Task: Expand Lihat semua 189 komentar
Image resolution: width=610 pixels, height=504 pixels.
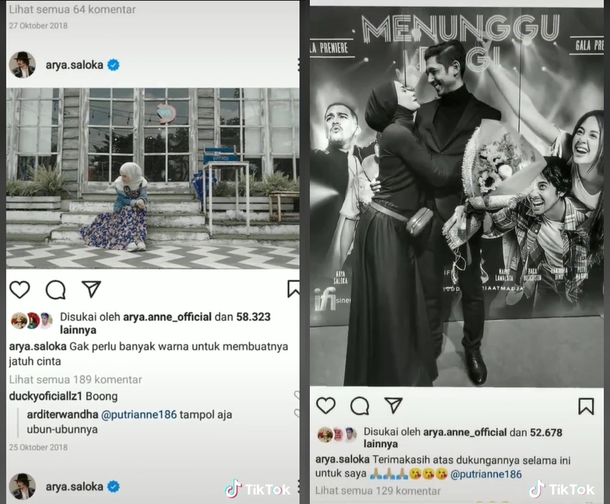Action: tap(75, 380)
